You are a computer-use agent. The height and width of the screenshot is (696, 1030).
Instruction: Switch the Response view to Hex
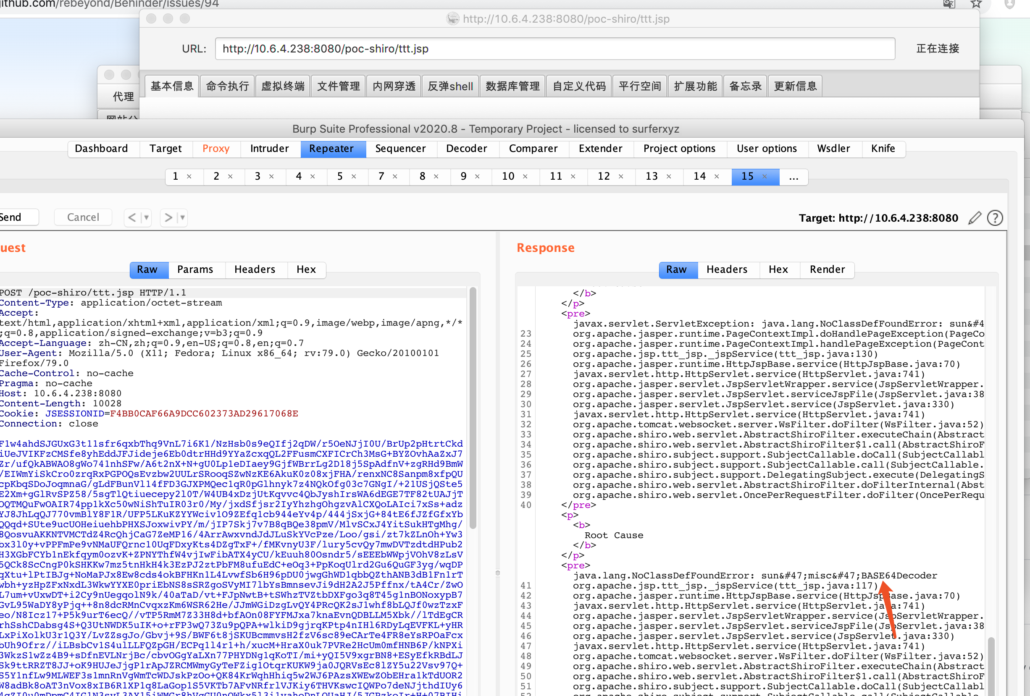(x=779, y=270)
